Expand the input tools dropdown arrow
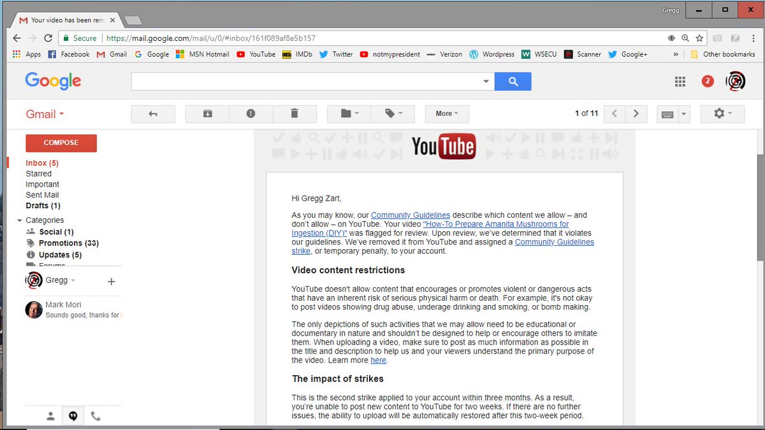 click(684, 114)
